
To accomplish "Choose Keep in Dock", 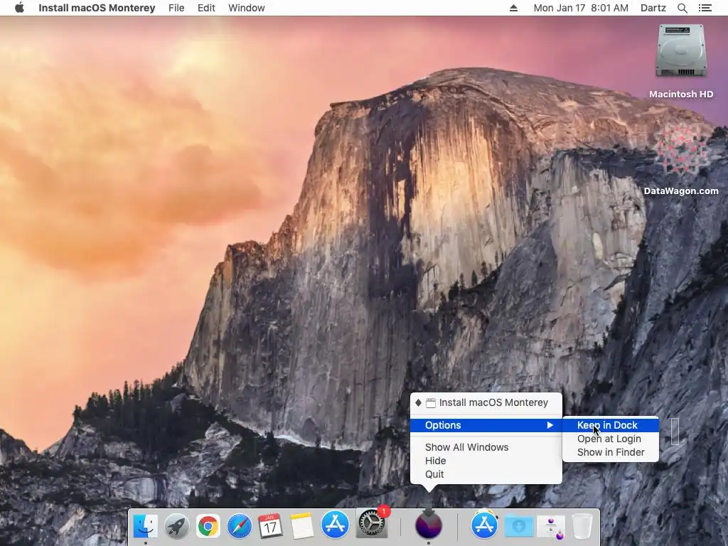I will pos(611,425).
